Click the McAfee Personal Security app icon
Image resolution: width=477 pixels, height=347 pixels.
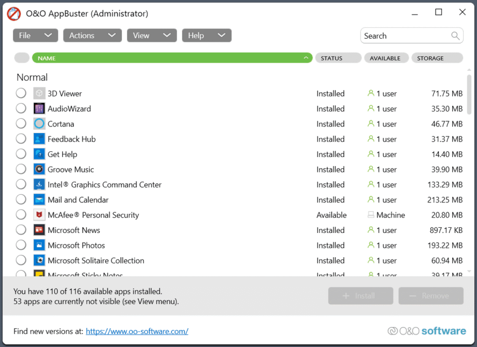39,215
